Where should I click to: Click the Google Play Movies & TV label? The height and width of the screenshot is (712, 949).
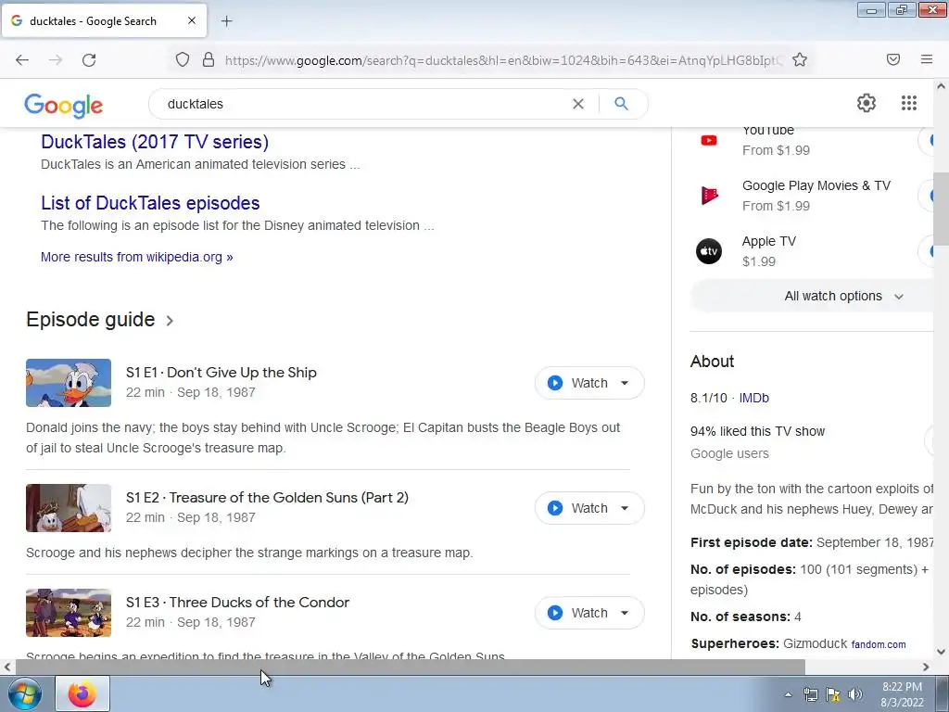tap(816, 185)
